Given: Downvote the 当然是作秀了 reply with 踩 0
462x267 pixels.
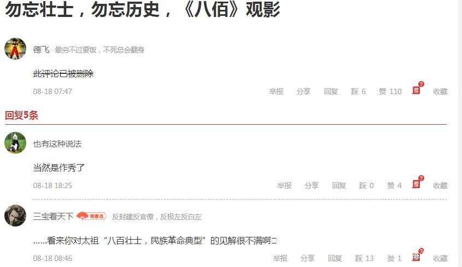Looking at the screenshot, I should tap(366, 185).
